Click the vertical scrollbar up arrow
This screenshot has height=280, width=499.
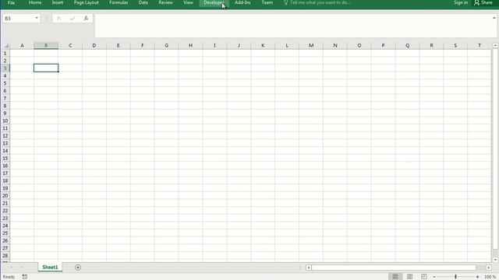coord(495,46)
